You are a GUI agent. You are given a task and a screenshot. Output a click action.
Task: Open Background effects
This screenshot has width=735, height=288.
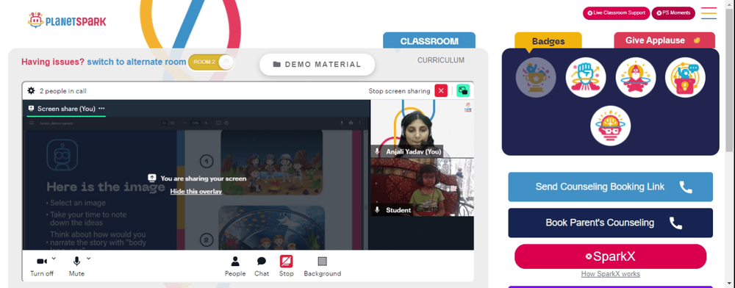[x=323, y=267]
